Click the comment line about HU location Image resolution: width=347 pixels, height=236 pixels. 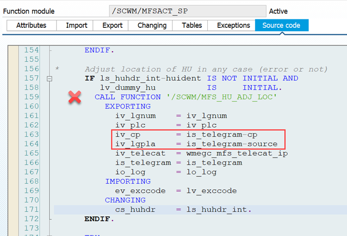click(206, 69)
